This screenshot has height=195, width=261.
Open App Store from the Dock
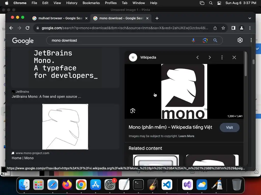(96, 185)
